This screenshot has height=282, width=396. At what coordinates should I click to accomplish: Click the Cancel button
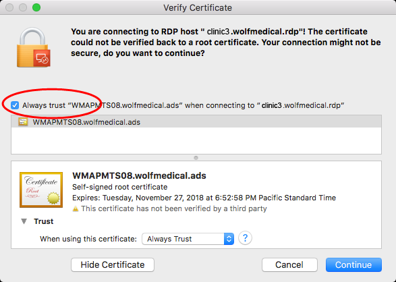[x=289, y=265]
